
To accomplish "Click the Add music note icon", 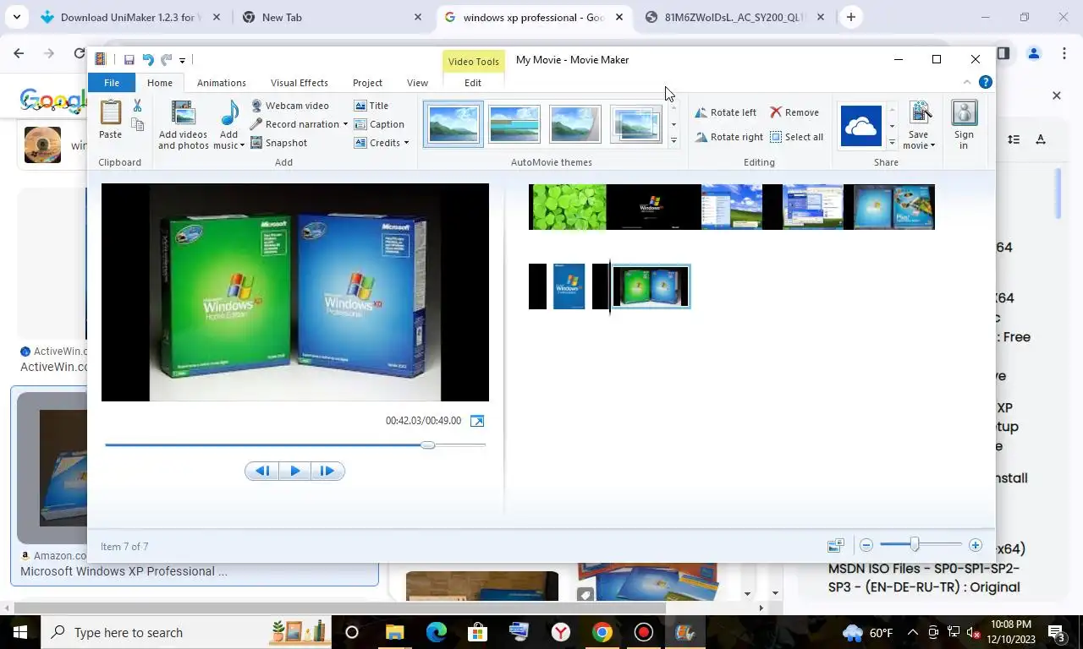I will [229, 113].
